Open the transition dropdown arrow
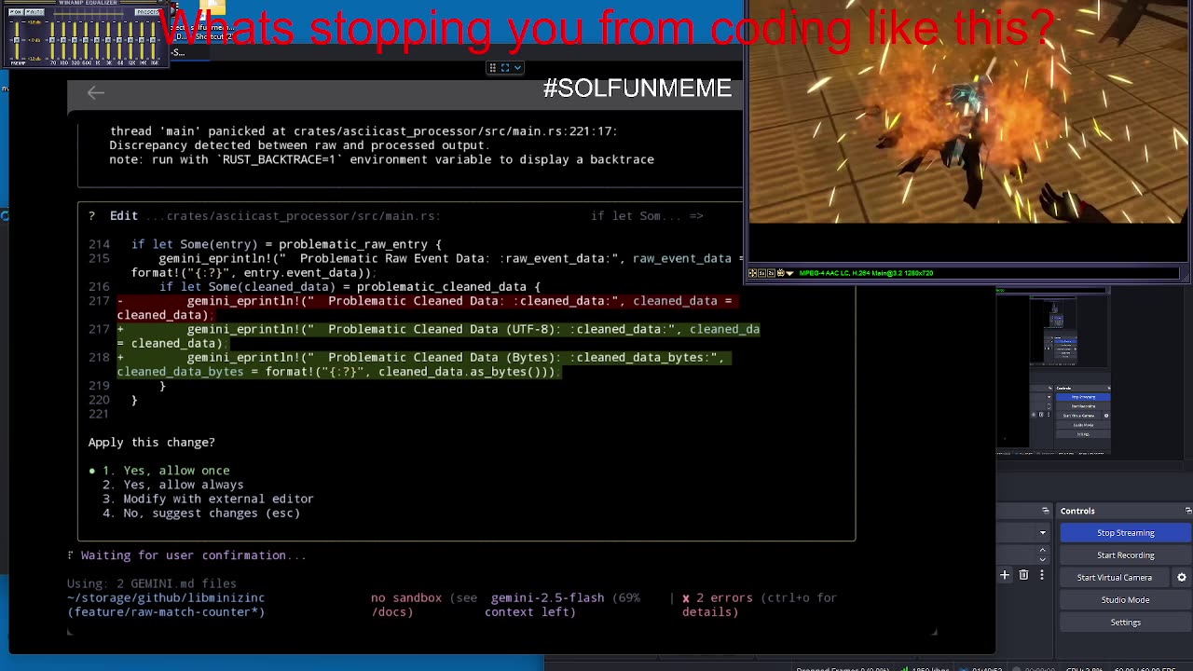Viewport: 1193px width, 671px height. click(1042, 533)
